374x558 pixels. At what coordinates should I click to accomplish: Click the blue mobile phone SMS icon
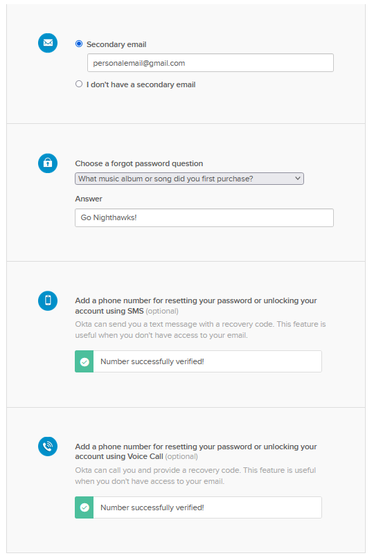tap(48, 300)
